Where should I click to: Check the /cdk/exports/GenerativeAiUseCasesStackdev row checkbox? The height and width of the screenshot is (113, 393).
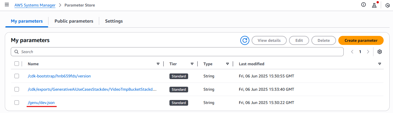(17, 89)
